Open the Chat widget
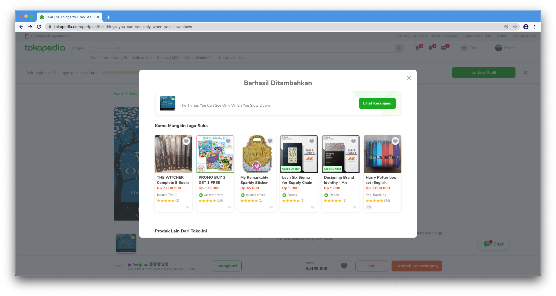This screenshot has height=296, width=556. [x=493, y=244]
